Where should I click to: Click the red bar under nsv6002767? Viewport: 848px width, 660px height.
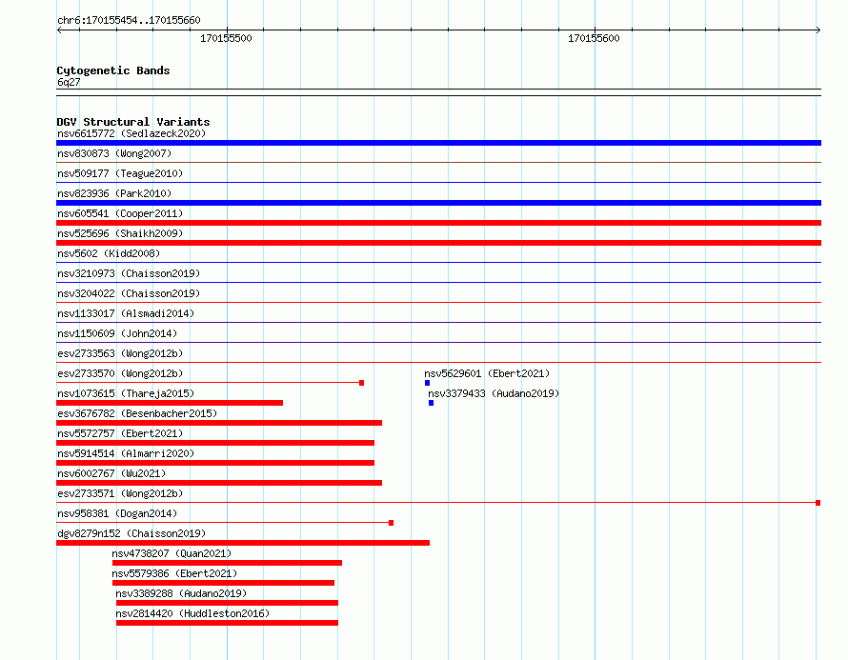pyautogui.click(x=219, y=483)
